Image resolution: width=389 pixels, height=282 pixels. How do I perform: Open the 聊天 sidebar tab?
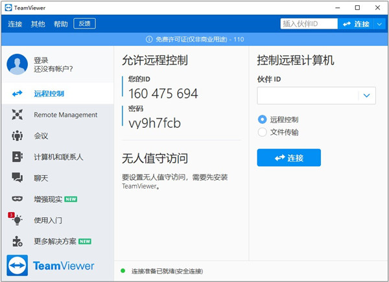pos(58,178)
